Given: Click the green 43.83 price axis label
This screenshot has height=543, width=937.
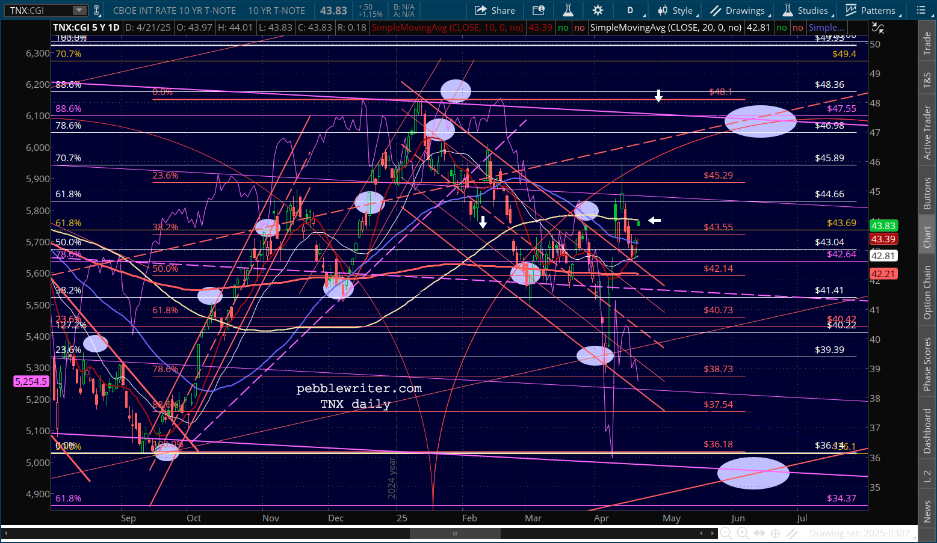Looking at the screenshot, I should (883, 225).
